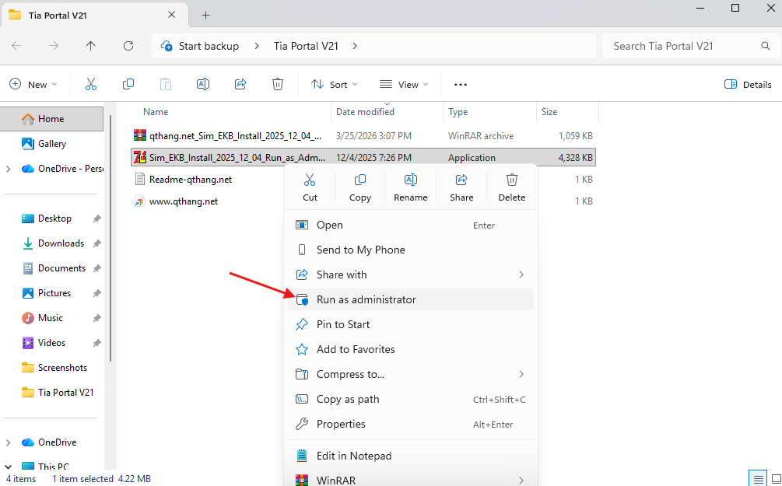Toggle the Details pane button
The width and height of the screenshot is (782, 486).
click(x=748, y=84)
